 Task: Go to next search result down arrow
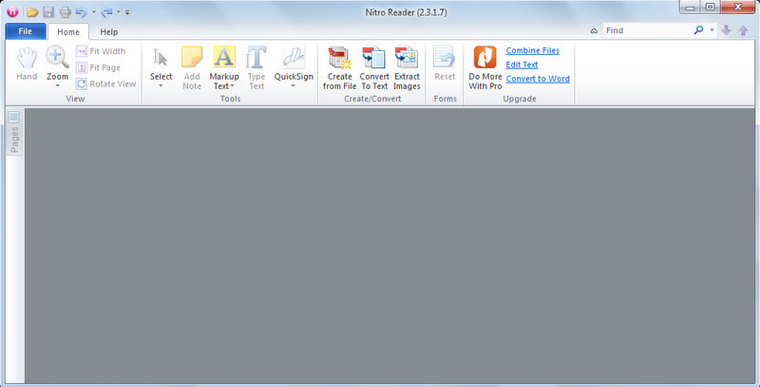pos(726,30)
